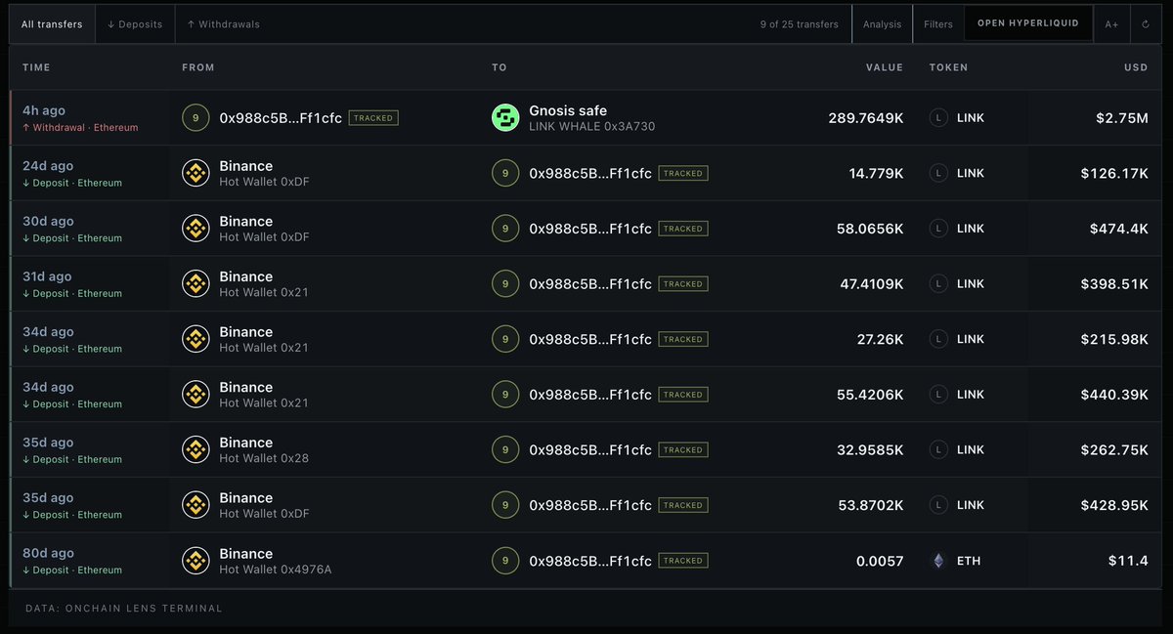The image size is (1173, 634).
Task: Switch to the Deposits tab
Action: (x=135, y=24)
